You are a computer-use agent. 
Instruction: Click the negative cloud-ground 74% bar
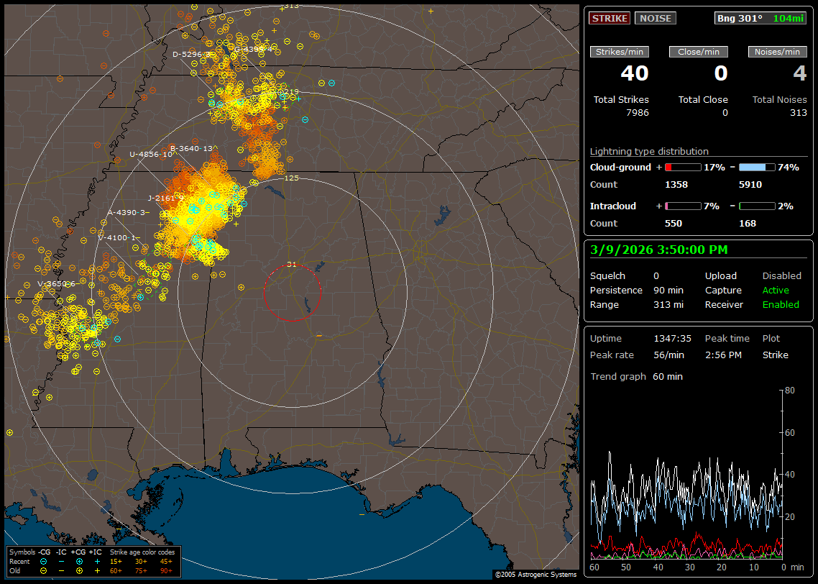pos(757,167)
